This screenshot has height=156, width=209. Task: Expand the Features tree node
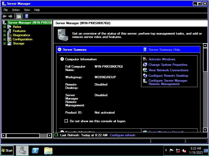pyautogui.click(x=4, y=31)
